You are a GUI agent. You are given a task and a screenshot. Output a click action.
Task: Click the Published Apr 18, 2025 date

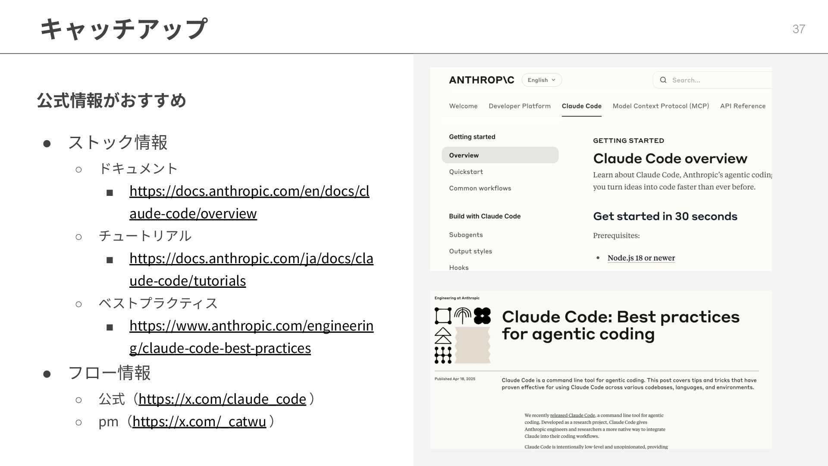point(455,379)
